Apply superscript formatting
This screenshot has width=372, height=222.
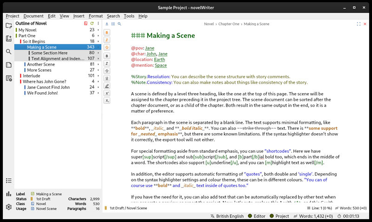pos(107,93)
